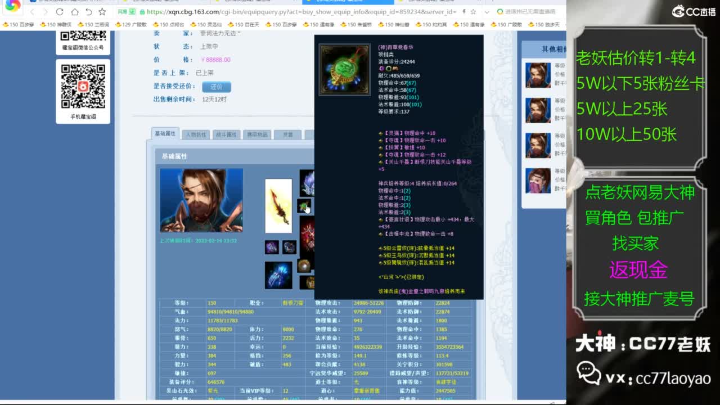Click the CC直播 logo in stream overlay
Image resolution: width=720 pixels, height=405 pixels.
[x=694, y=11]
